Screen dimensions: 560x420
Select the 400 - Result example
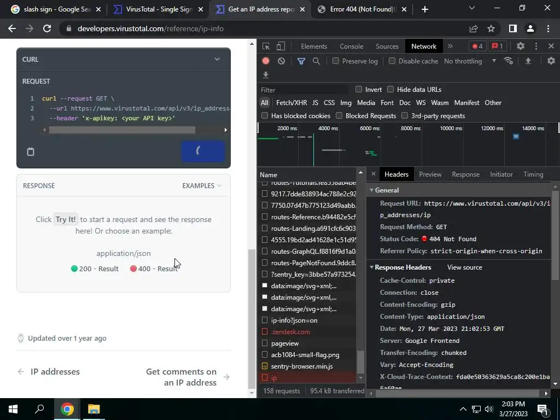(154, 269)
